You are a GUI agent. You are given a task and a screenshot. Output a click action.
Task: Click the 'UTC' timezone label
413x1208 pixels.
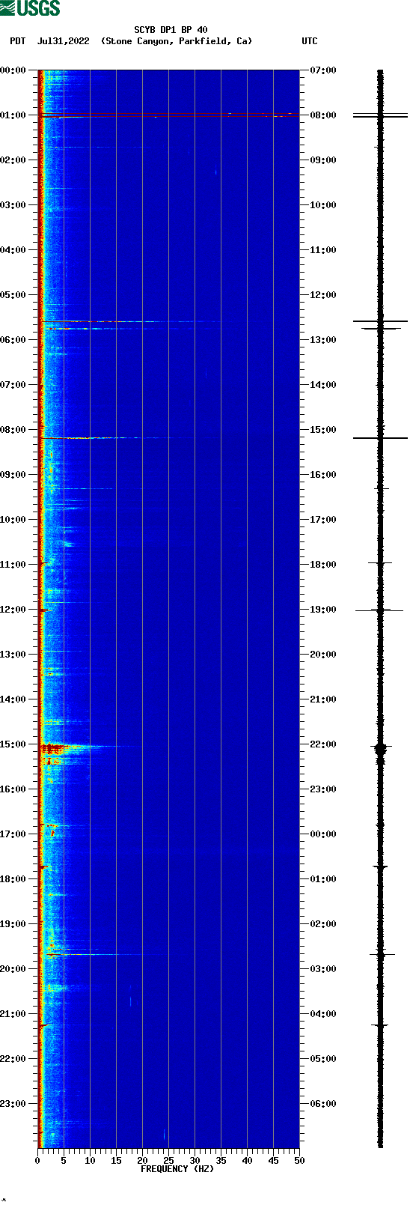(310, 41)
